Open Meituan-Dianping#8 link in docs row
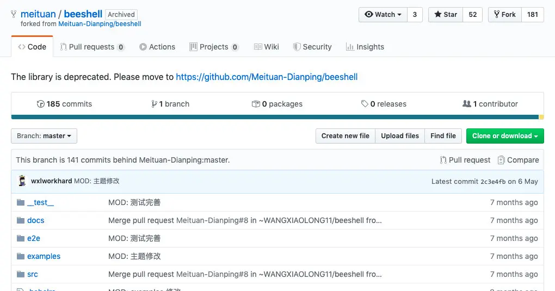The height and width of the screenshot is (291, 555). click(212, 220)
